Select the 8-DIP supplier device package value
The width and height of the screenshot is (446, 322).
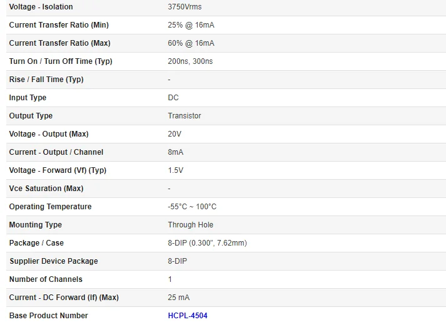pos(177,261)
